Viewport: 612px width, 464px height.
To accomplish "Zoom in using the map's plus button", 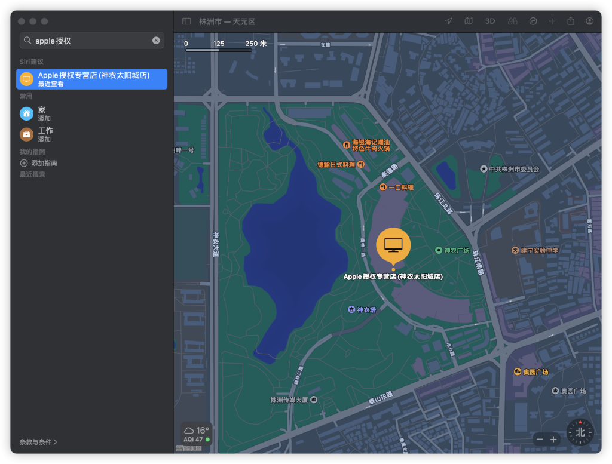I will tap(553, 440).
